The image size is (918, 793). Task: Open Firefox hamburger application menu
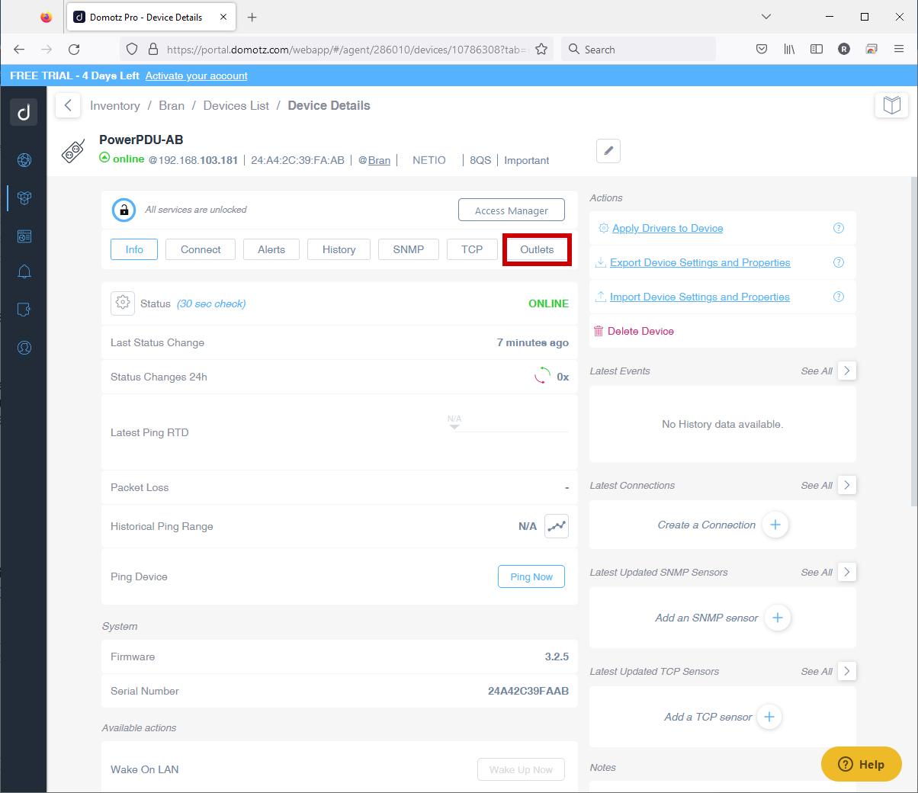tap(899, 49)
